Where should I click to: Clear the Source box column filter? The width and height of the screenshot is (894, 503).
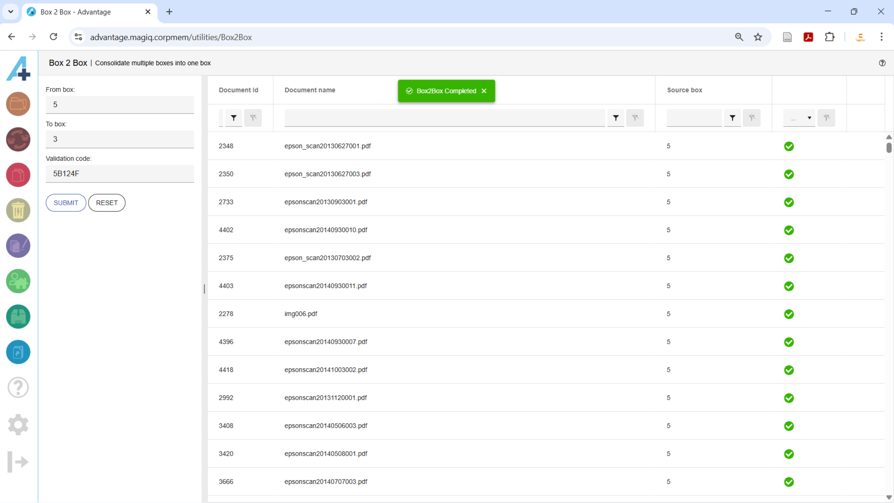pyautogui.click(x=751, y=118)
